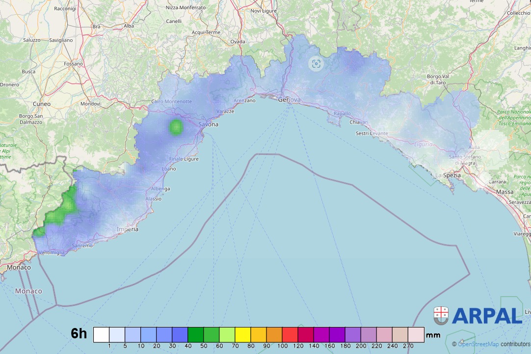Click the mm unit label beside legend
531x354 pixels.
click(x=433, y=335)
